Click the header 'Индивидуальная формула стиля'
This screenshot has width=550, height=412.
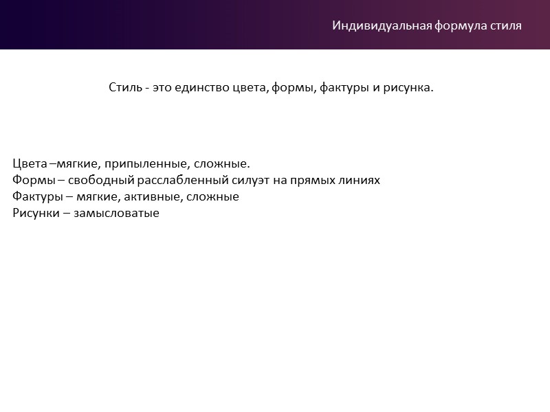tap(427, 26)
